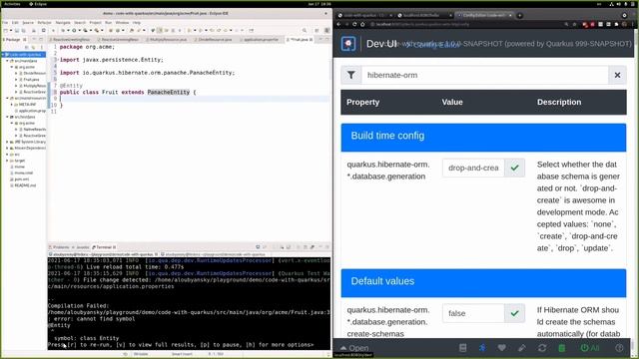This screenshot has width=639, height=359.
Task: Click the browser home icon
Action: point(362,24)
